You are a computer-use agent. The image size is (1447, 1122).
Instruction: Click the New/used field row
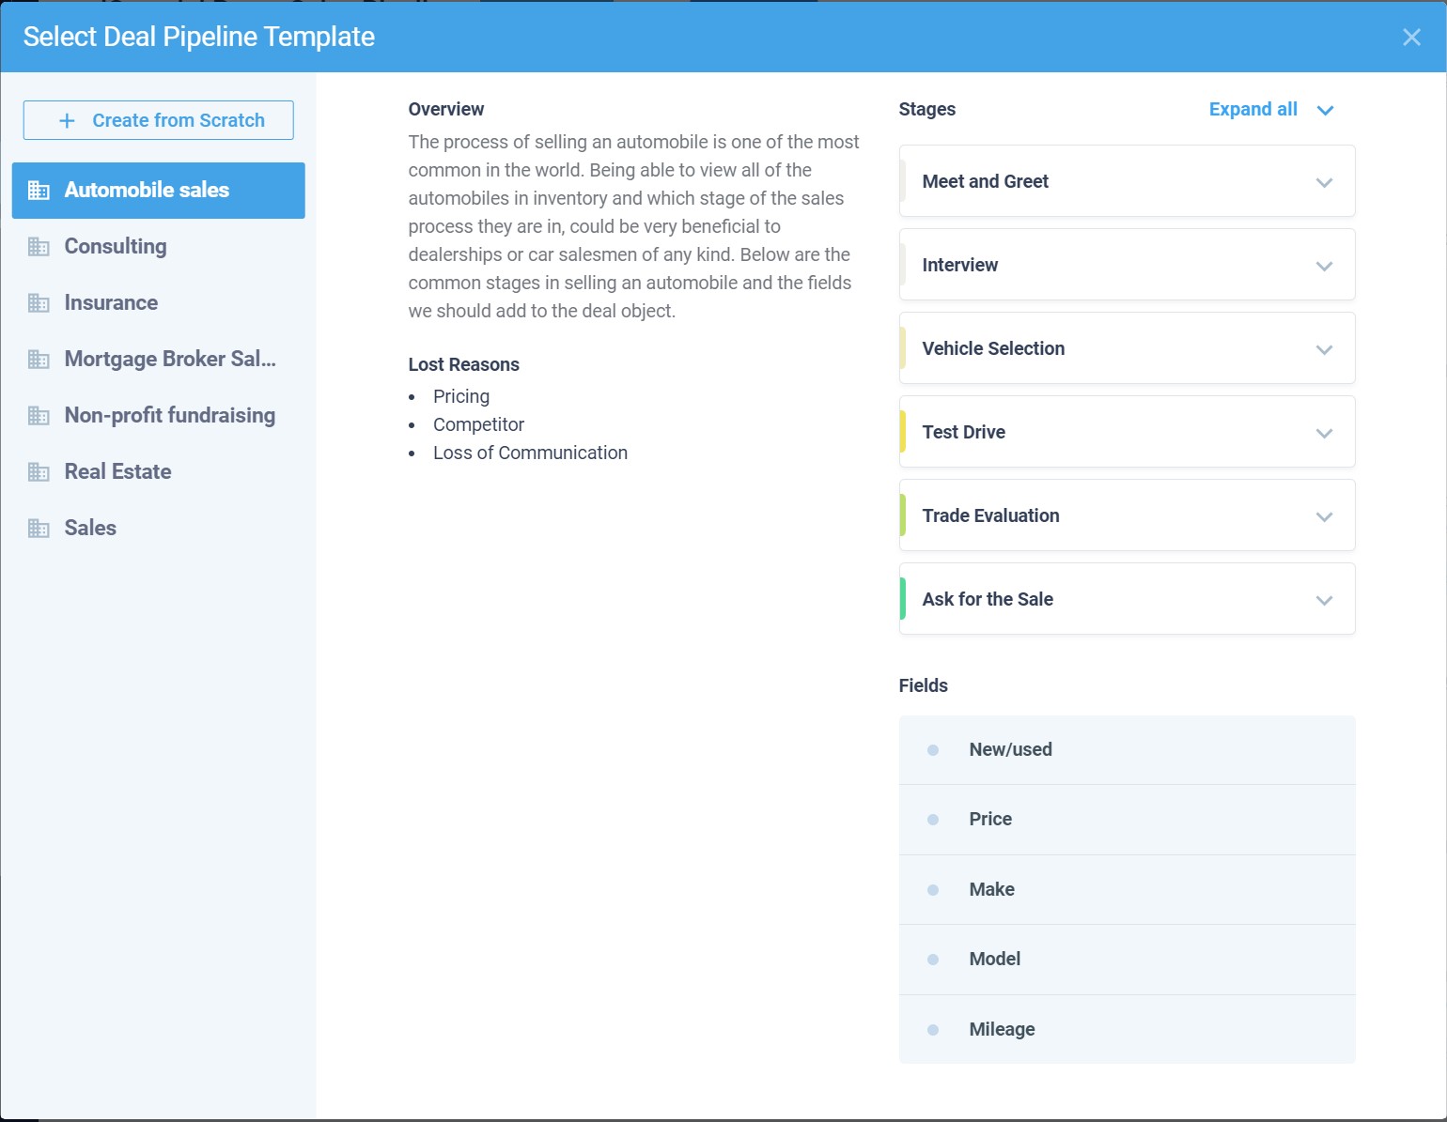(x=1126, y=750)
